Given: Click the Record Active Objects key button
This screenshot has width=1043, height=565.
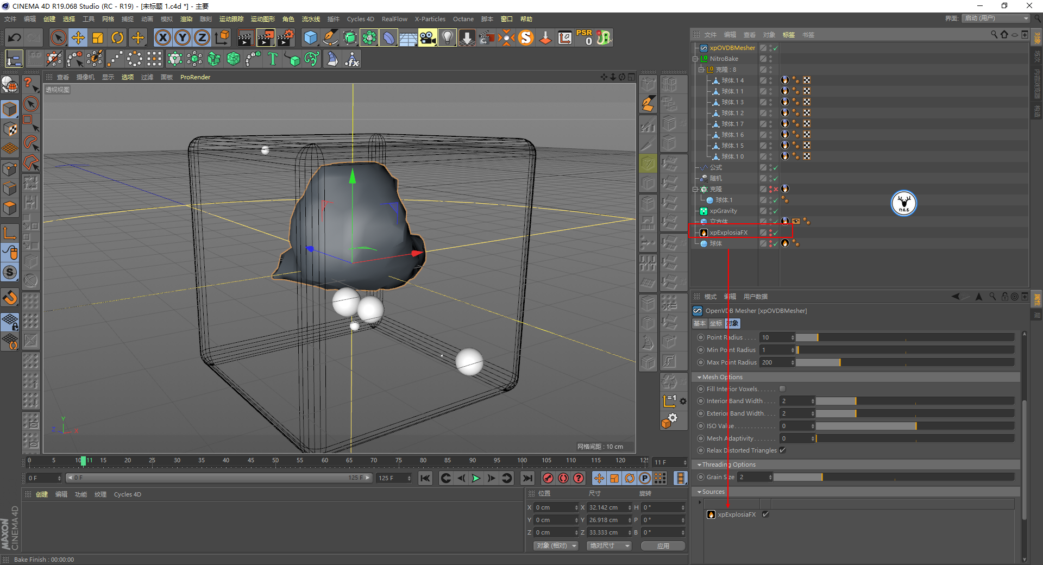Looking at the screenshot, I should pyautogui.click(x=548, y=478).
